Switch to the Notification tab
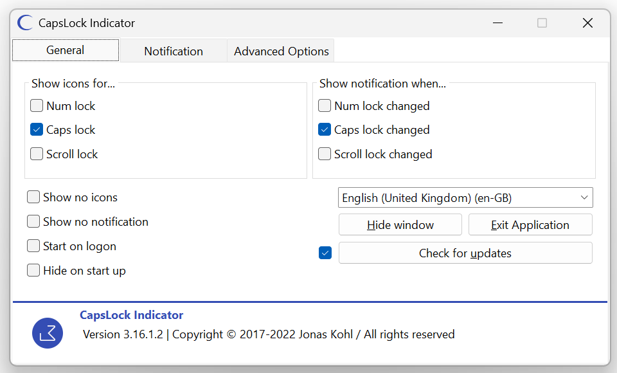The image size is (617, 373). pos(174,51)
